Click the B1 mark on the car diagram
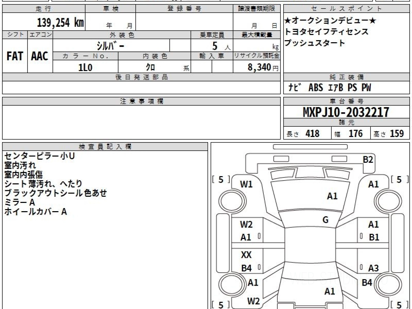 [374, 237]
